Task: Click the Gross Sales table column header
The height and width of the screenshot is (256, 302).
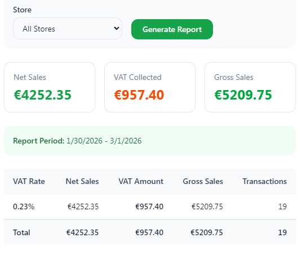Action: click(x=203, y=181)
